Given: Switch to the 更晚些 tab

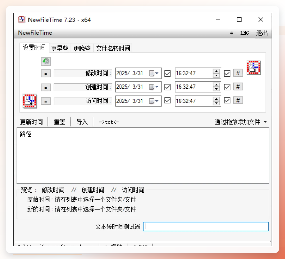Looking at the screenshot, I should pos(82,49).
